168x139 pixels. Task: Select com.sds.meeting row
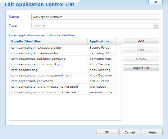[63, 70]
